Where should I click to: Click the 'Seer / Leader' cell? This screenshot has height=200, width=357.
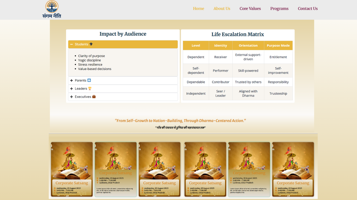point(221,93)
